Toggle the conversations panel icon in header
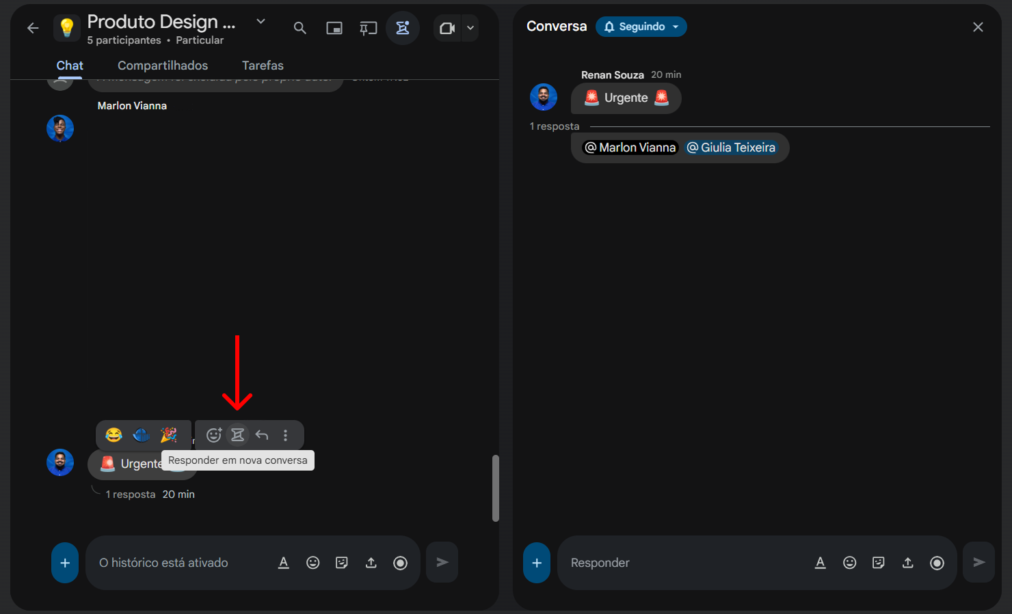The height and width of the screenshot is (614, 1012). tap(402, 28)
